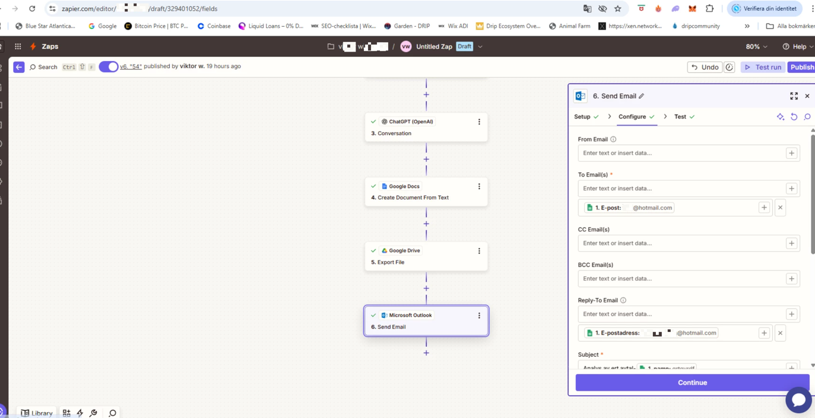Toggle the Zap on/off switch
Image resolution: width=815 pixels, height=418 pixels.
click(x=108, y=66)
